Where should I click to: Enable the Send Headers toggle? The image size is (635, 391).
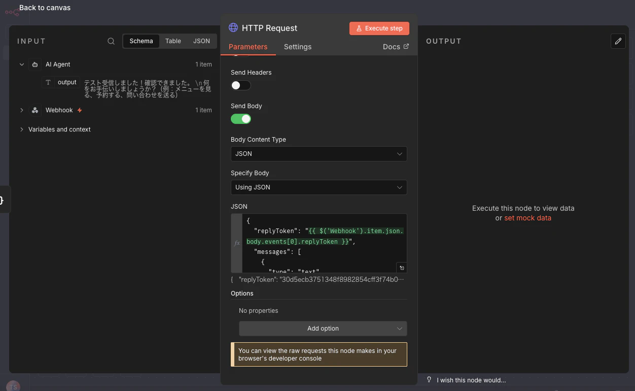coord(241,85)
